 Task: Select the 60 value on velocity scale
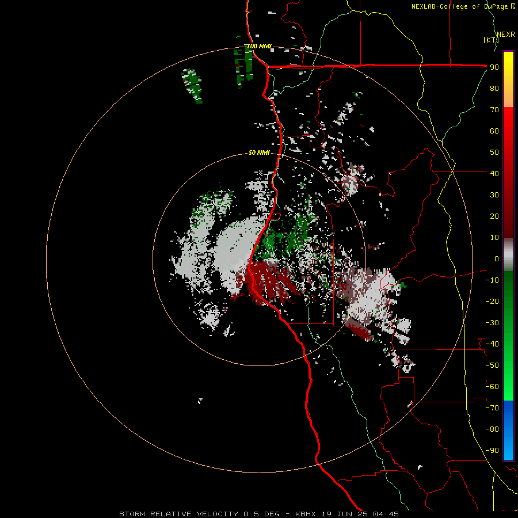[x=494, y=131]
